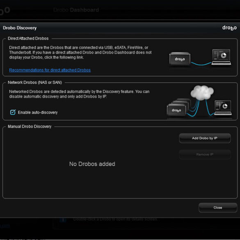Close the Drobo Discovery dialog
240x240 pixels.
click(x=218, y=208)
